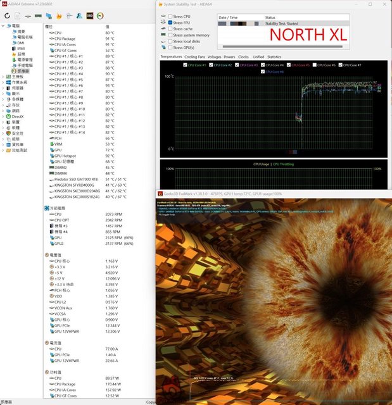The width and height of the screenshot is (392, 405).
Task: Collapse the 電腦 tree node
Action: (3, 26)
